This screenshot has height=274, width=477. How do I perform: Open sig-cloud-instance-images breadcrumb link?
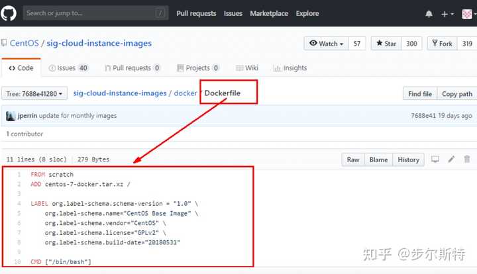coord(120,93)
